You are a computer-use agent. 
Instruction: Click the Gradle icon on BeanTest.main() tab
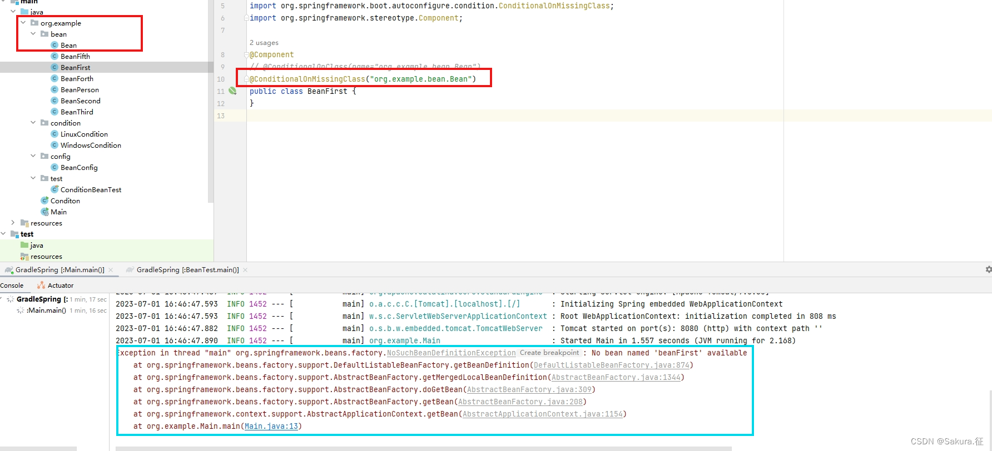(x=130, y=270)
